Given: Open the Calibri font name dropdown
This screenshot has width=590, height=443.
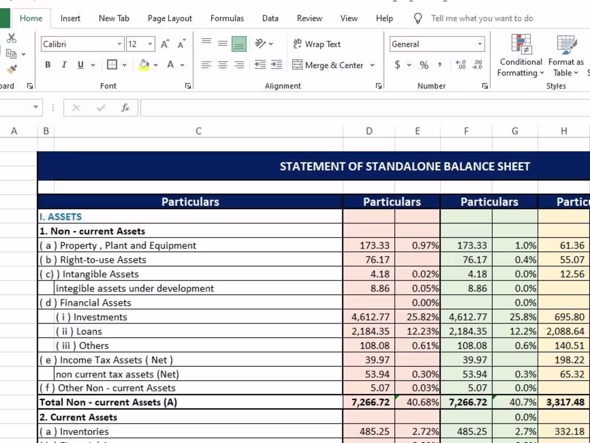Looking at the screenshot, I should click(120, 44).
